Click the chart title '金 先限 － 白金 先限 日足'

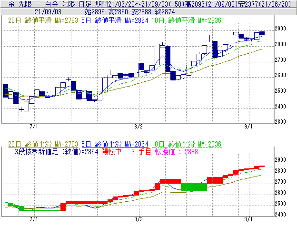tap(49, 4)
